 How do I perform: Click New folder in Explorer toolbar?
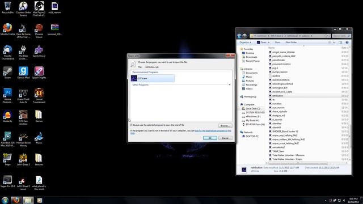click(291, 42)
